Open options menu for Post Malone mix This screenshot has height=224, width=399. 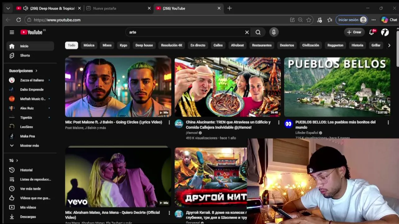click(x=169, y=123)
